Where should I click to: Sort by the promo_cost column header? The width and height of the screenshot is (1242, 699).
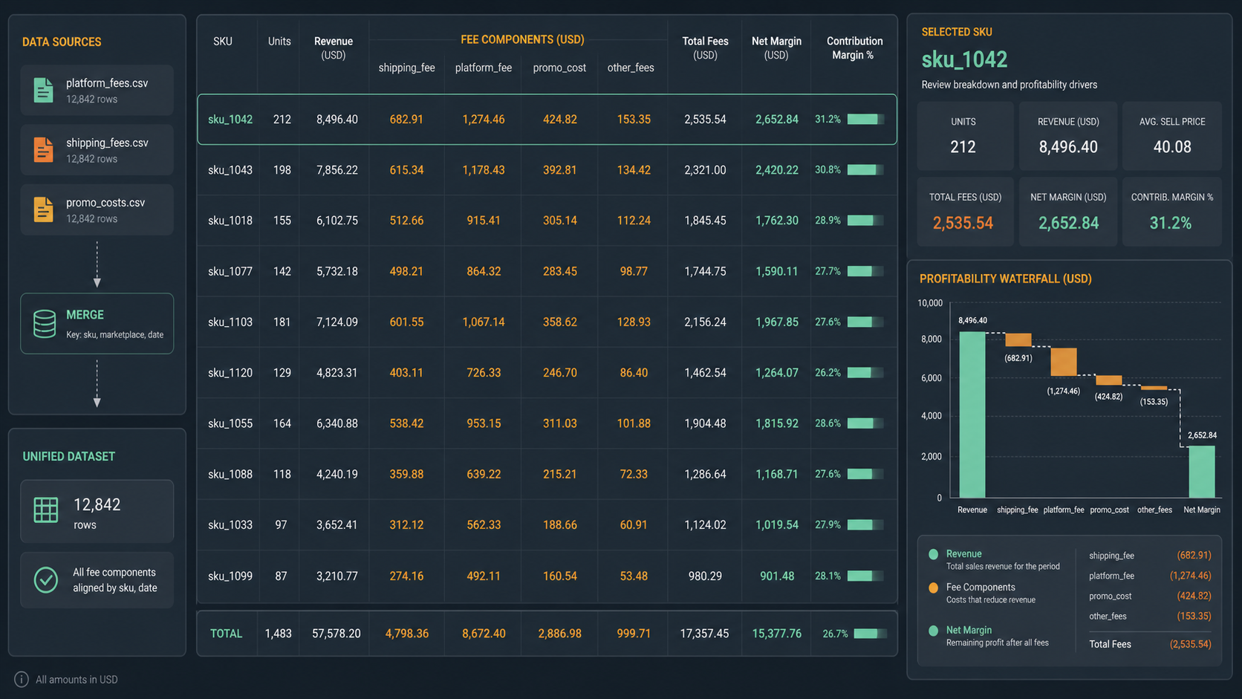click(559, 68)
